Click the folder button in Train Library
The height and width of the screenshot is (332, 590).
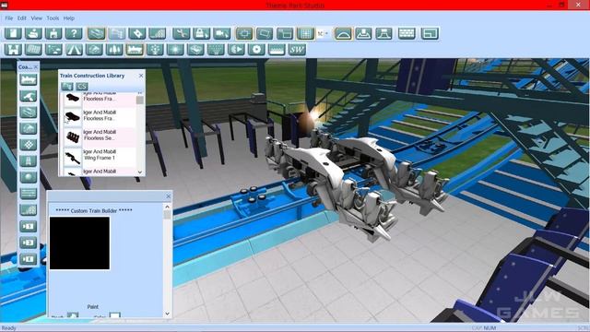click(x=67, y=87)
